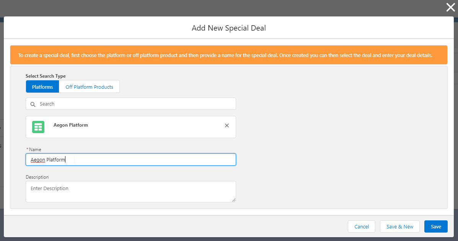Click the green Aegon Platform table icon
The width and height of the screenshot is (458, 241).
38,127
